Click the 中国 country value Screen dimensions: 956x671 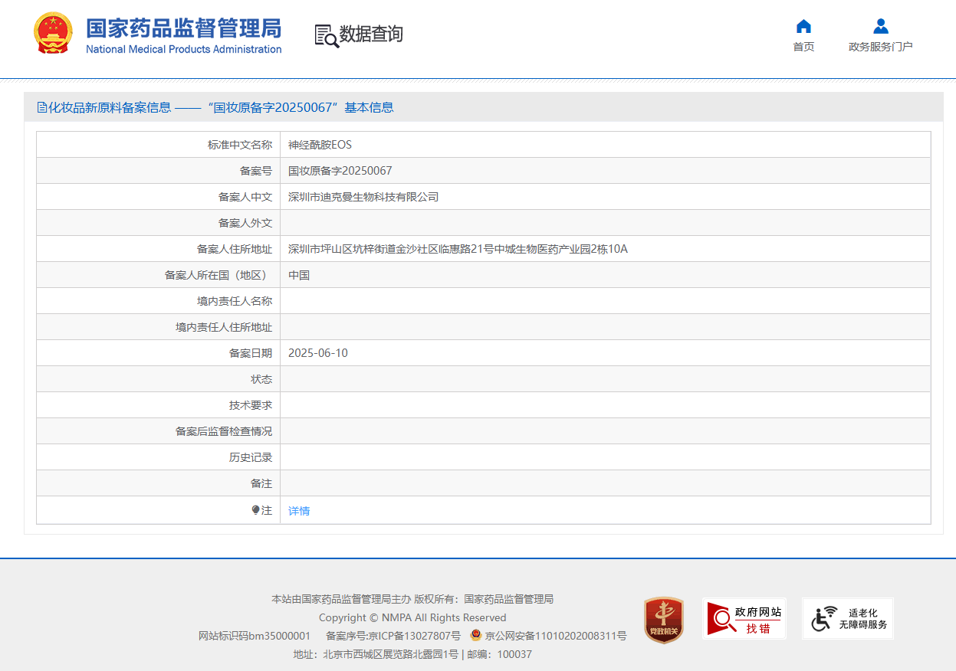[299, 275]
